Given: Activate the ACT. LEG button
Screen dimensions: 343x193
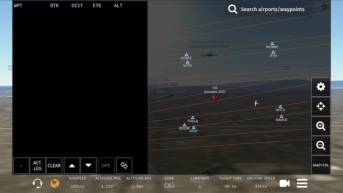Looking at the screenshot, I should point(38,166).
